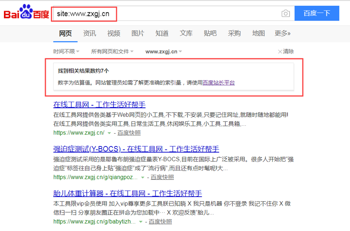Open result 强迫症测试(Y-BOCS) - 在线工具网
This screenshot has width=350, height=231.
[x=136, y=149]
